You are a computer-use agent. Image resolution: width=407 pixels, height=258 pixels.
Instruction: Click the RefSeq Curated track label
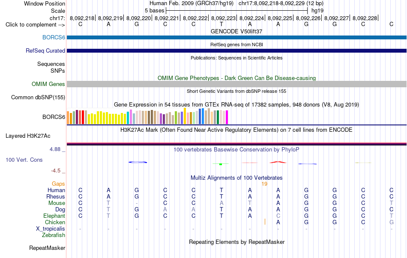click(45, 50)
